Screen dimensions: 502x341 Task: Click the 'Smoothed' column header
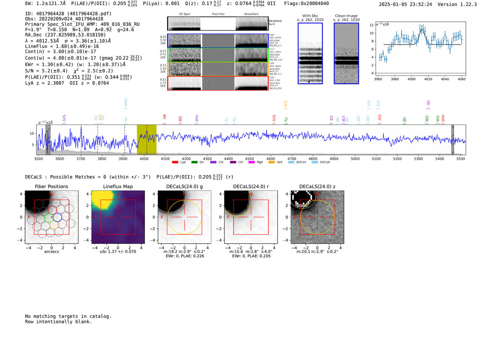pos(251,14)
